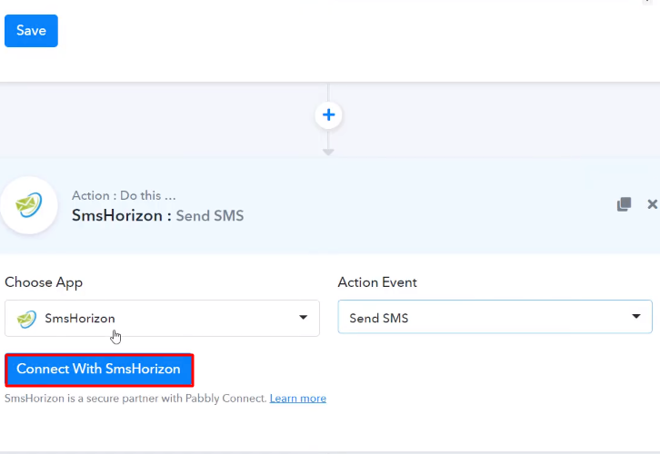Open the Choose App dropdown
Viewport: 660px width, 454px height.
[x=162, y=318]
